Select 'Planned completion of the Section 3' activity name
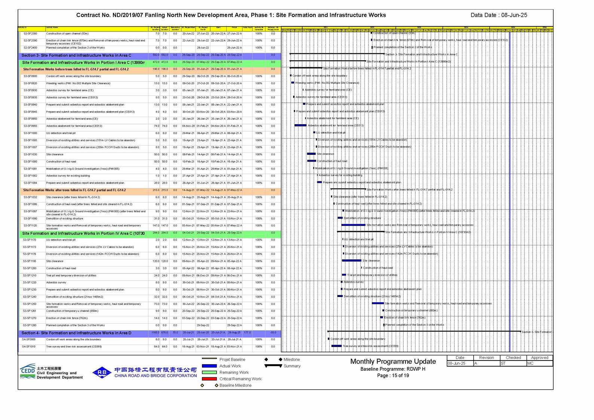594x420 pixels. [75, 325]
